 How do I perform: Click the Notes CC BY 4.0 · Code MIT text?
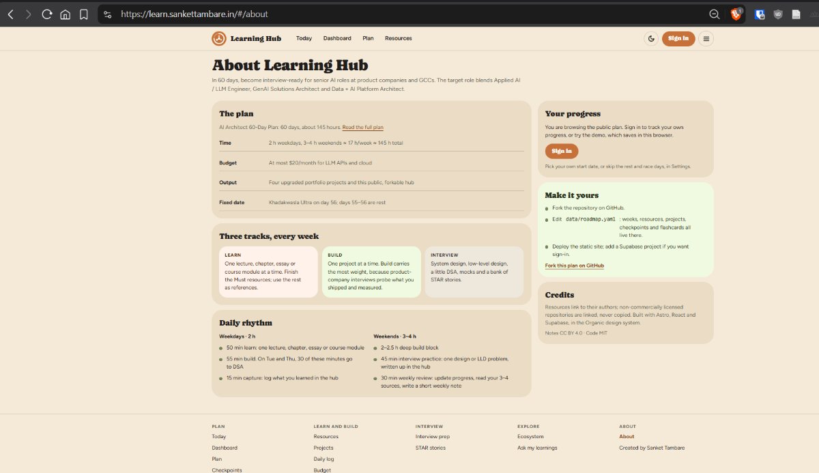[576, 332]
